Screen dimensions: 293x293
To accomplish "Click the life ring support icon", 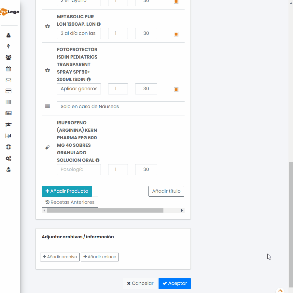I will (8, 147).
